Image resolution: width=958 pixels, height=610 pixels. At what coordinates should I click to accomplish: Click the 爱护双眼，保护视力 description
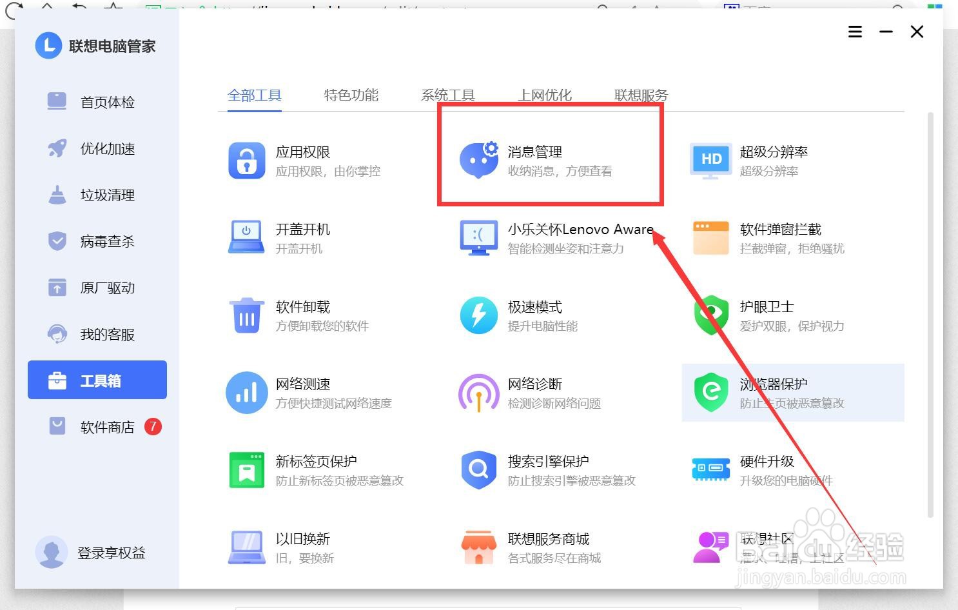(792, 326)
